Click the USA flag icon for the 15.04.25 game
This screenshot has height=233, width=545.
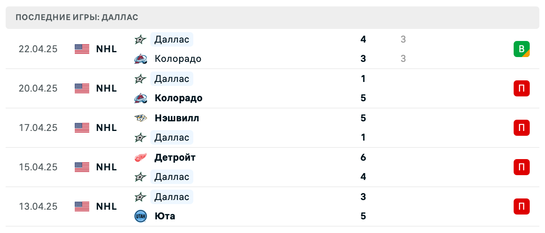click(x=82, y=167)
